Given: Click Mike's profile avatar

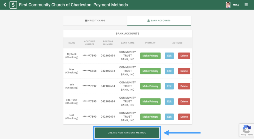Looking at the screenshot, I should [x=228, y=5].
